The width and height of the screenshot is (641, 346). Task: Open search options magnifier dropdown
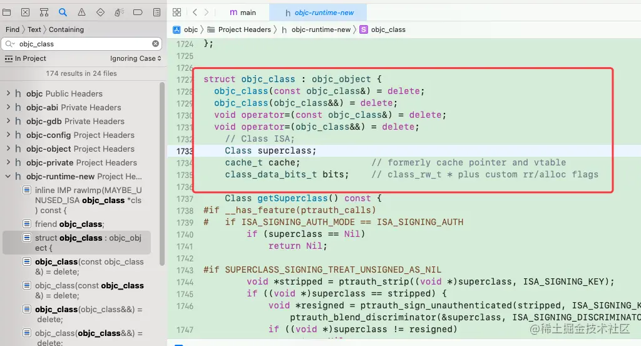[10, 44]
